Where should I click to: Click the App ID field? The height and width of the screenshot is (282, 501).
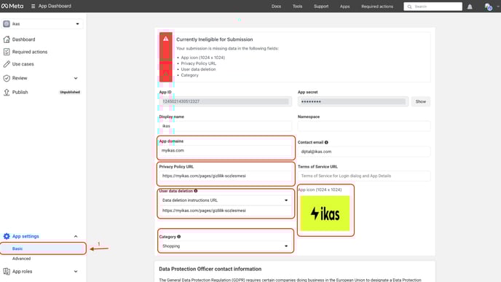pyautogui.click(x=225, y=101)
